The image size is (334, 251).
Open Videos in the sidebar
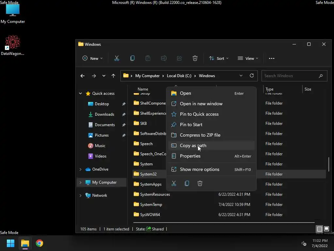coord(100,156)
